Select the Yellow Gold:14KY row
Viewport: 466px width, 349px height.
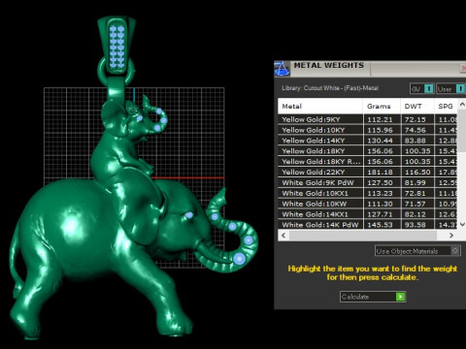pos(368,141)
